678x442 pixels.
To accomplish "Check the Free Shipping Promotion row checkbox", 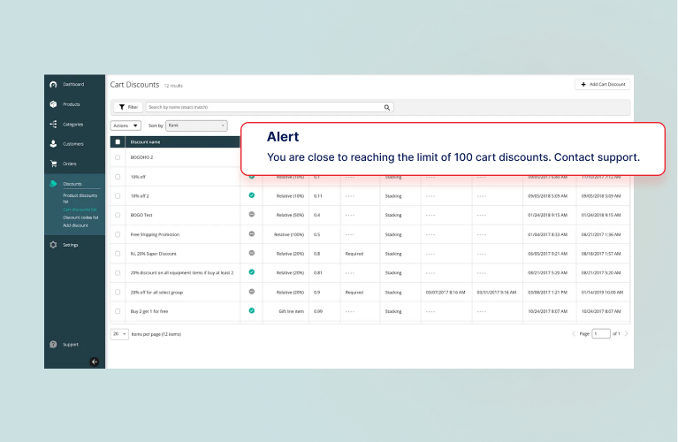I will tap(118, 234).
